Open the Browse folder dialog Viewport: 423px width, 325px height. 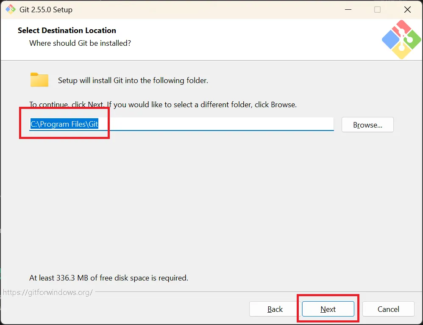(x=367, y=125)
